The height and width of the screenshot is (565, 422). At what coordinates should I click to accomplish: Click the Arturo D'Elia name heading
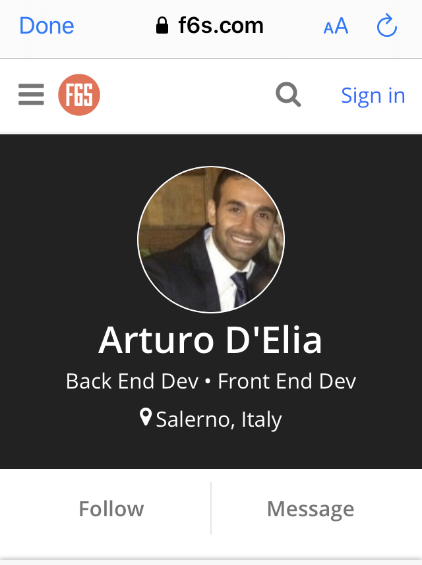[x=210, y=340]
